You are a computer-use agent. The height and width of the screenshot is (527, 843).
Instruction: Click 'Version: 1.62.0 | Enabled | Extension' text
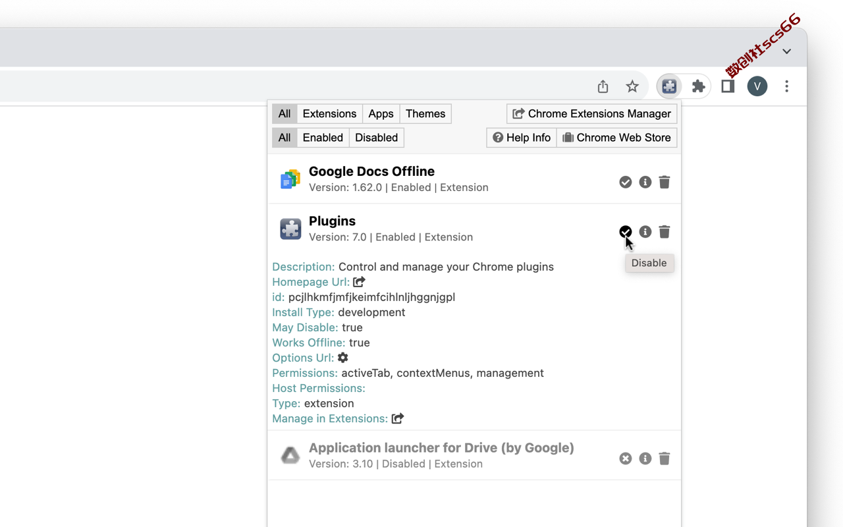398,187
